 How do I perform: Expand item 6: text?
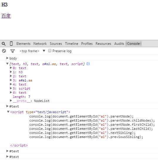(11, 92)
